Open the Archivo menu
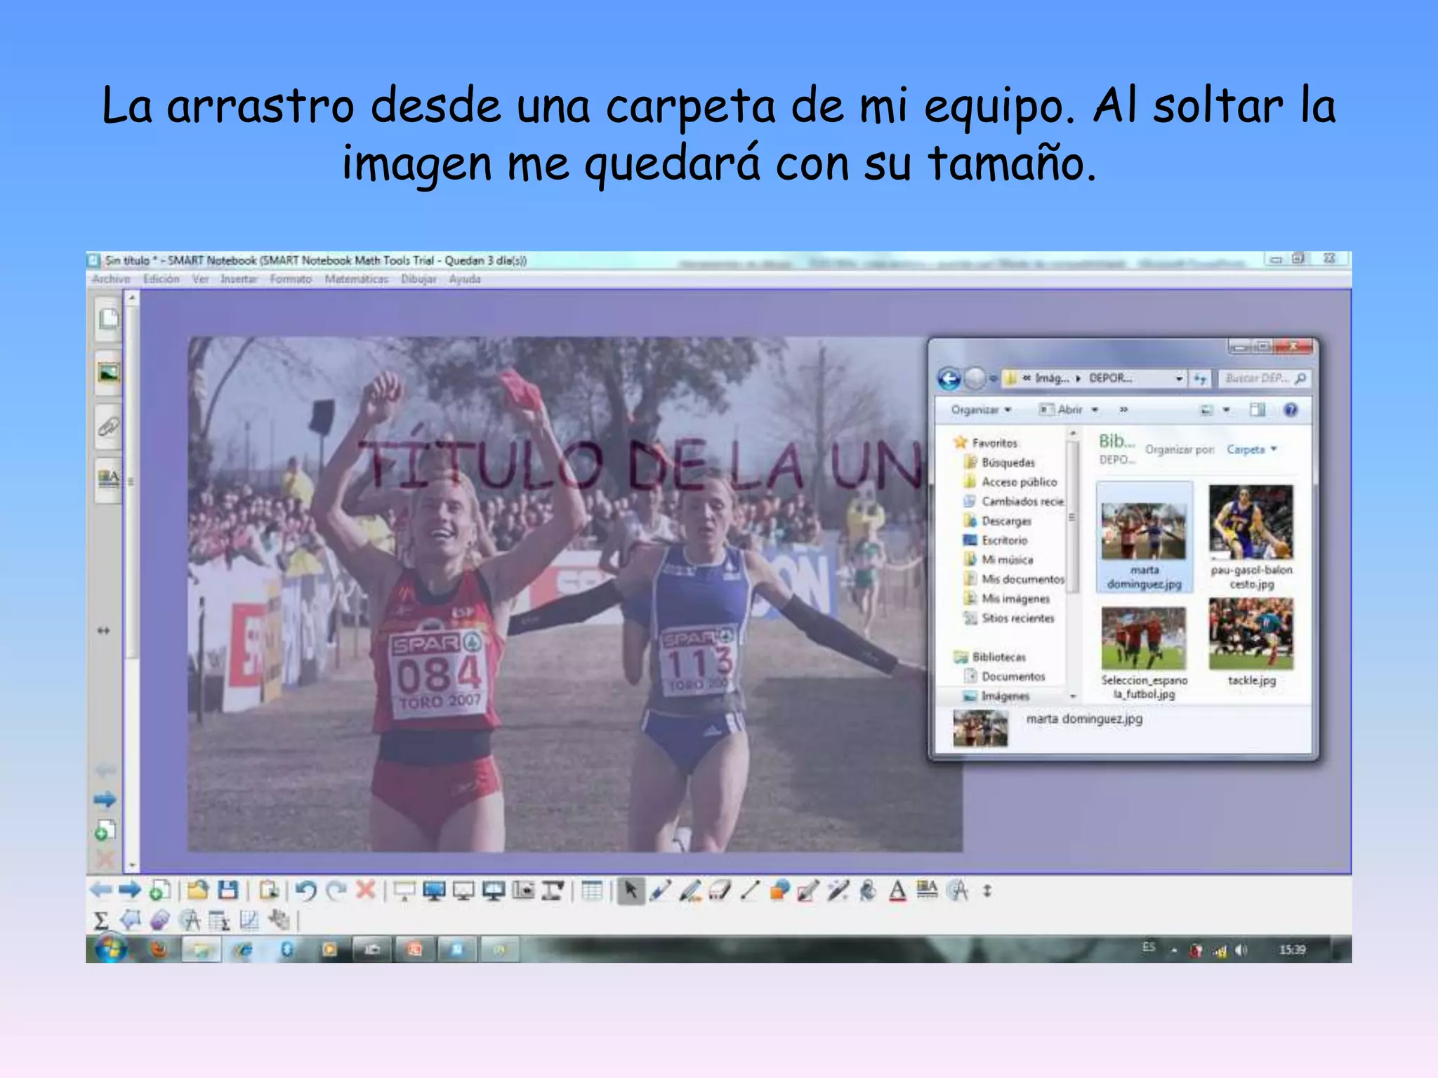 pos(111,279)
